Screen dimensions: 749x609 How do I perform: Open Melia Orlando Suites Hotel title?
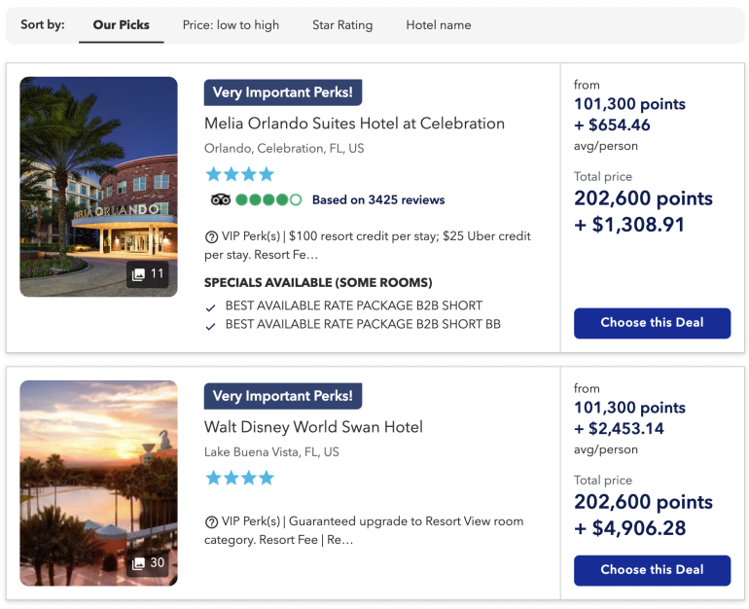[x=354, y=124]
